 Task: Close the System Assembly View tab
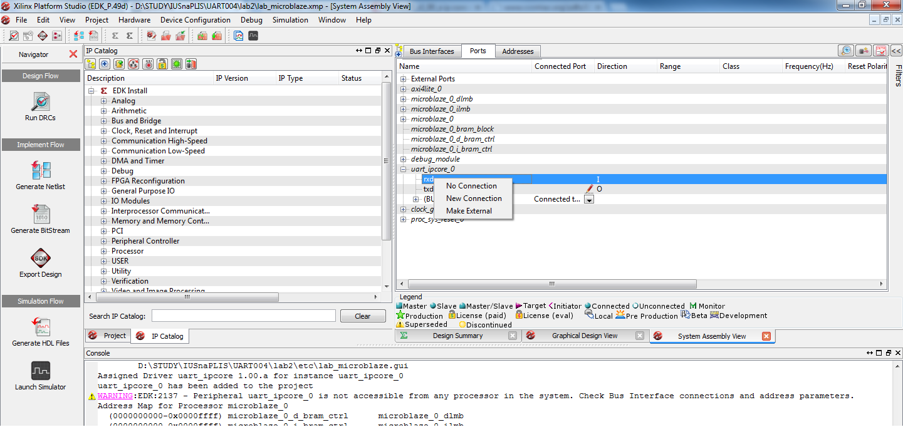pos(766,336)
